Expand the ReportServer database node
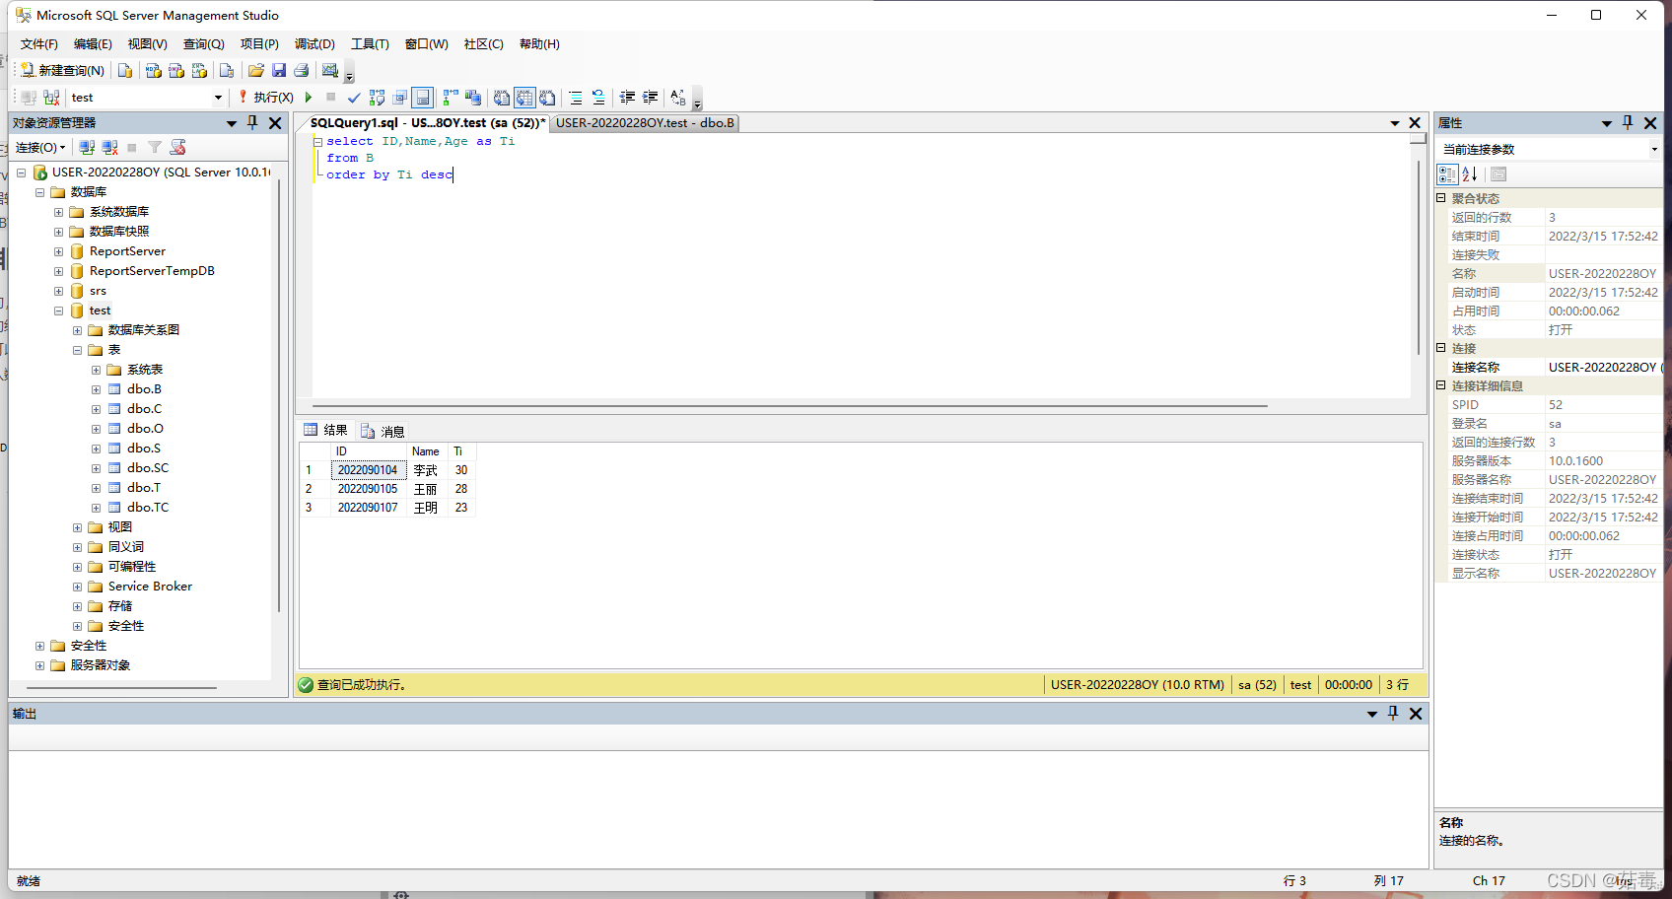Screen dimensions: 1672x899 pos(58,251)
